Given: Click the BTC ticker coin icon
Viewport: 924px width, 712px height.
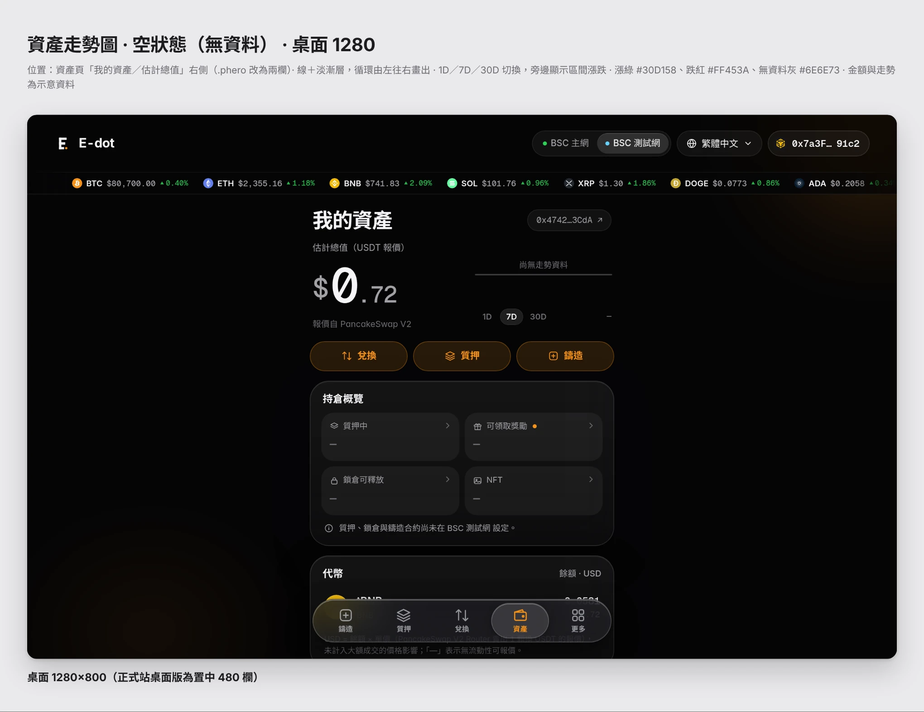Looking at the screenshot, I should point(77,183).
